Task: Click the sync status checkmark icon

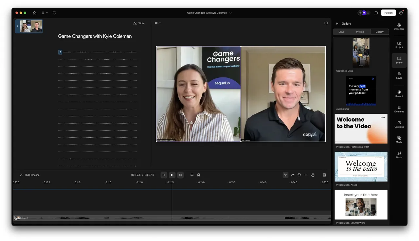Action: 54,13
